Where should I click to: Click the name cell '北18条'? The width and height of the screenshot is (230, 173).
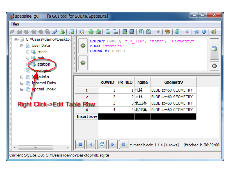[x=142, y=110]
